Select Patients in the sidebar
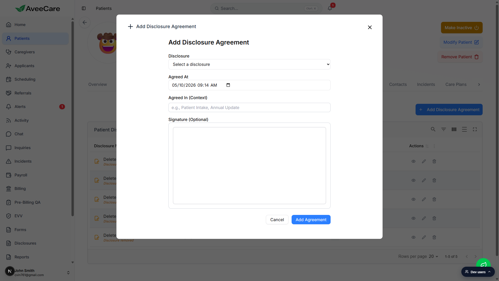499x281 pixels. point(35,39)
